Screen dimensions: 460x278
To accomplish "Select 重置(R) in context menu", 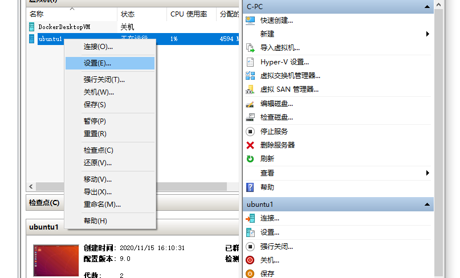I will 110,134.
